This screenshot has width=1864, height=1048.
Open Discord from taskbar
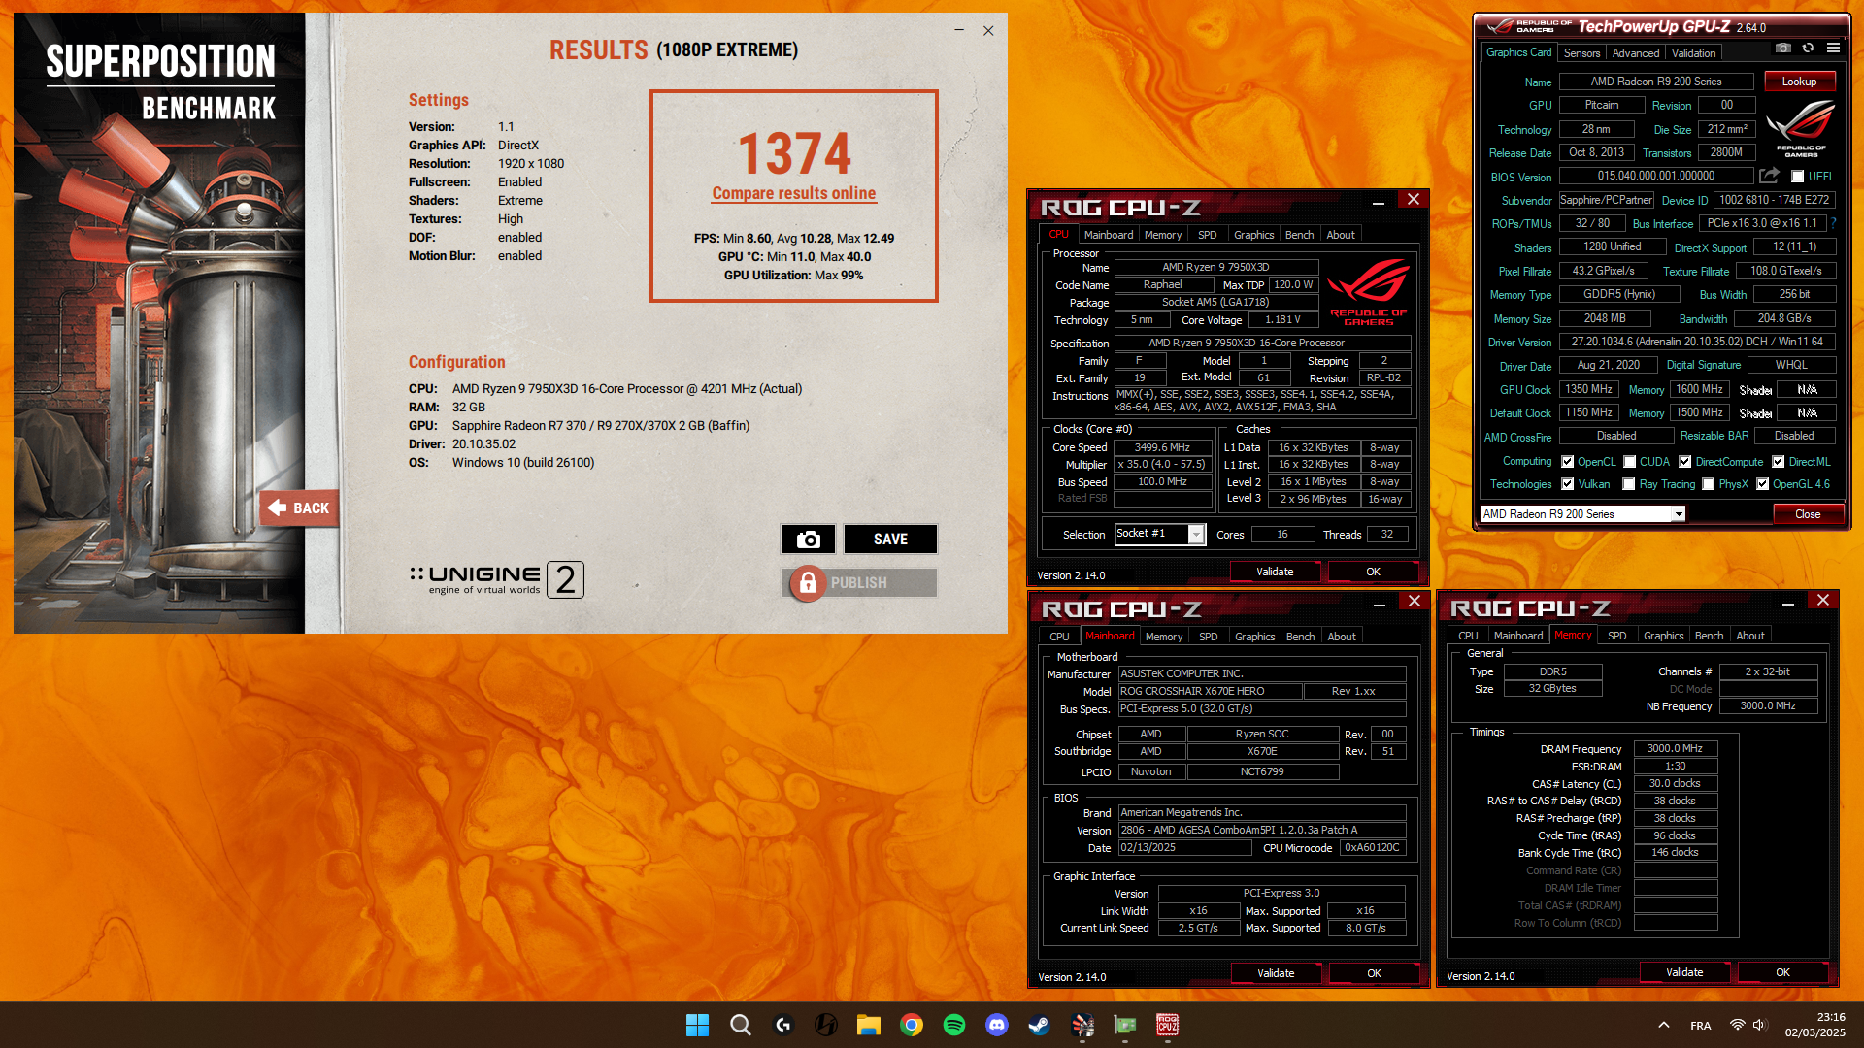(996, 1025)
